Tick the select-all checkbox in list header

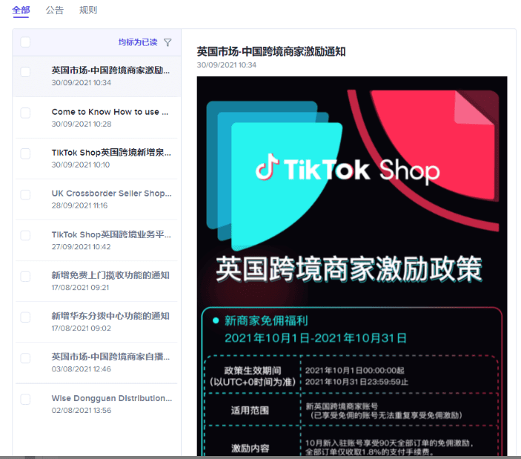(x=25, y=42)
